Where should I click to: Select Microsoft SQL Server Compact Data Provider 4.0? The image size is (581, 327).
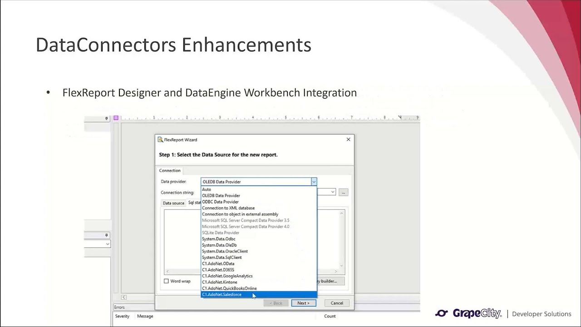pos(259,226)
